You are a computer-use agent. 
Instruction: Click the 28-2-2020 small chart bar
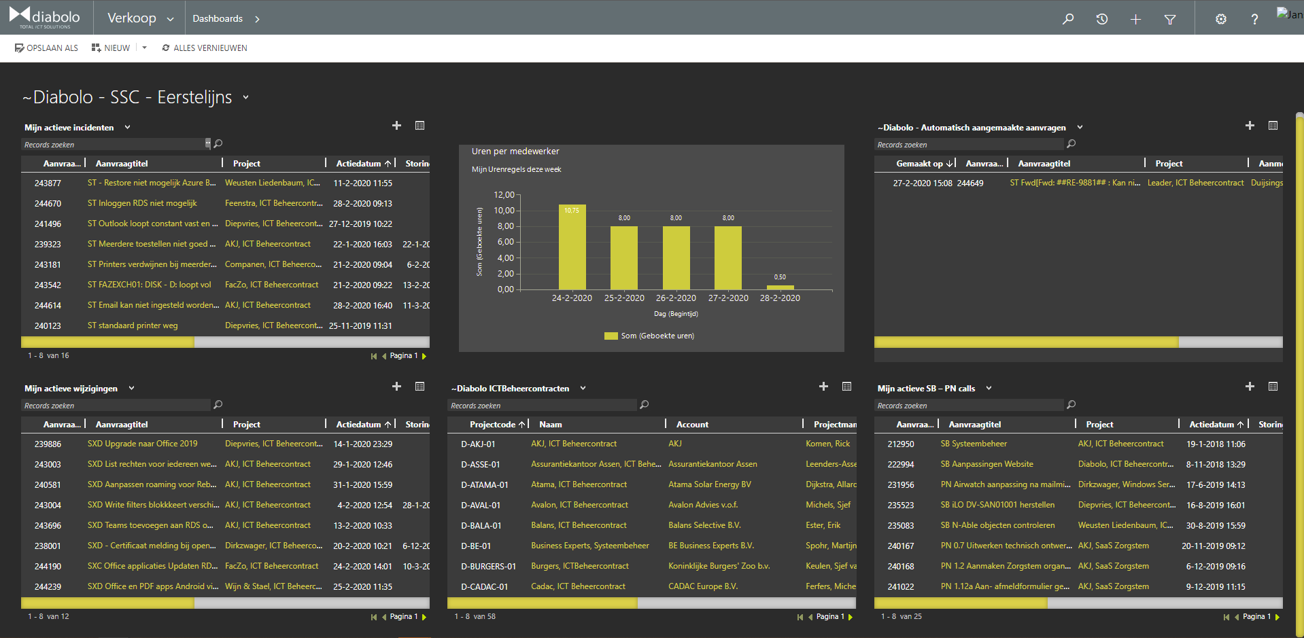click(x=780, y=287)
